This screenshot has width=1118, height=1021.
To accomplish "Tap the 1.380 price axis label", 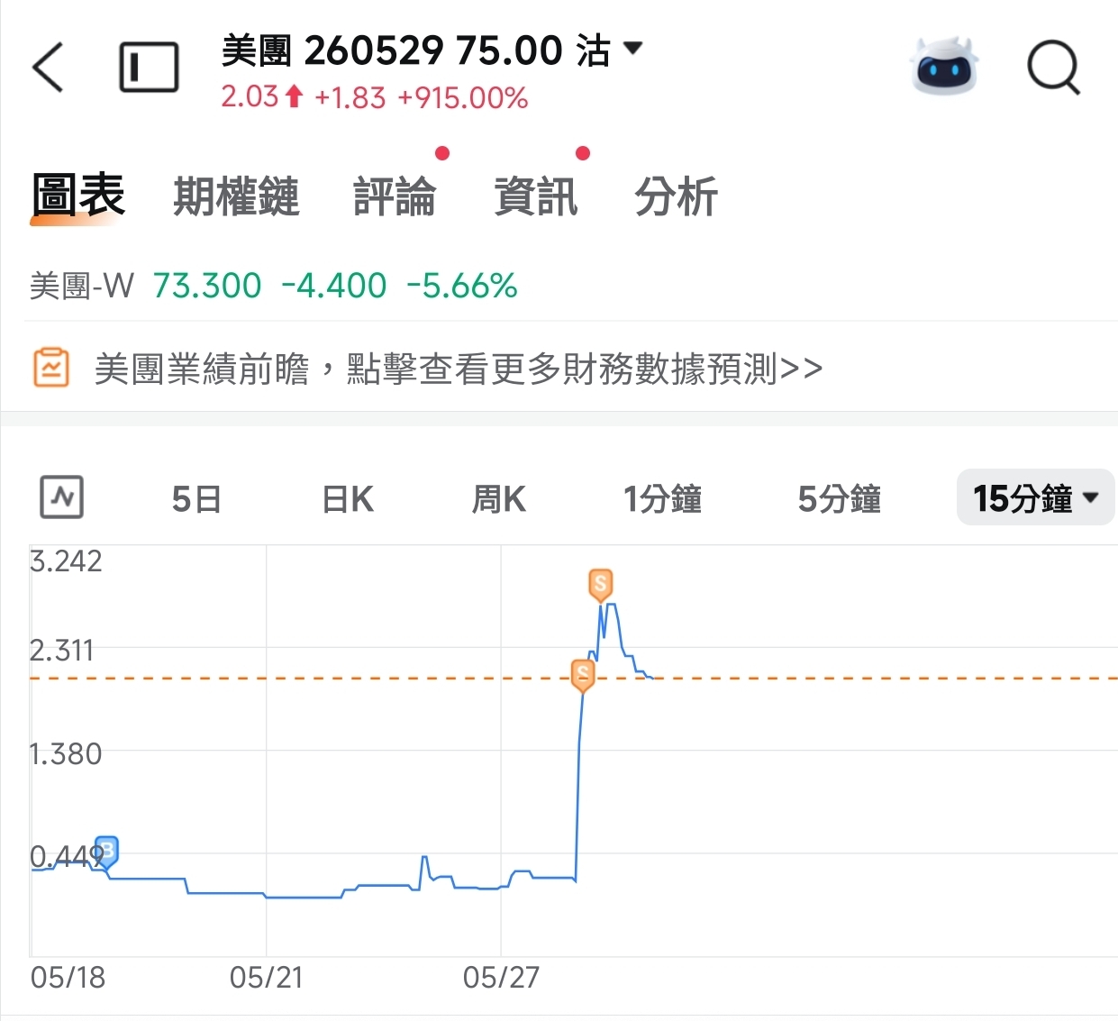I will [x=65, y=754].
